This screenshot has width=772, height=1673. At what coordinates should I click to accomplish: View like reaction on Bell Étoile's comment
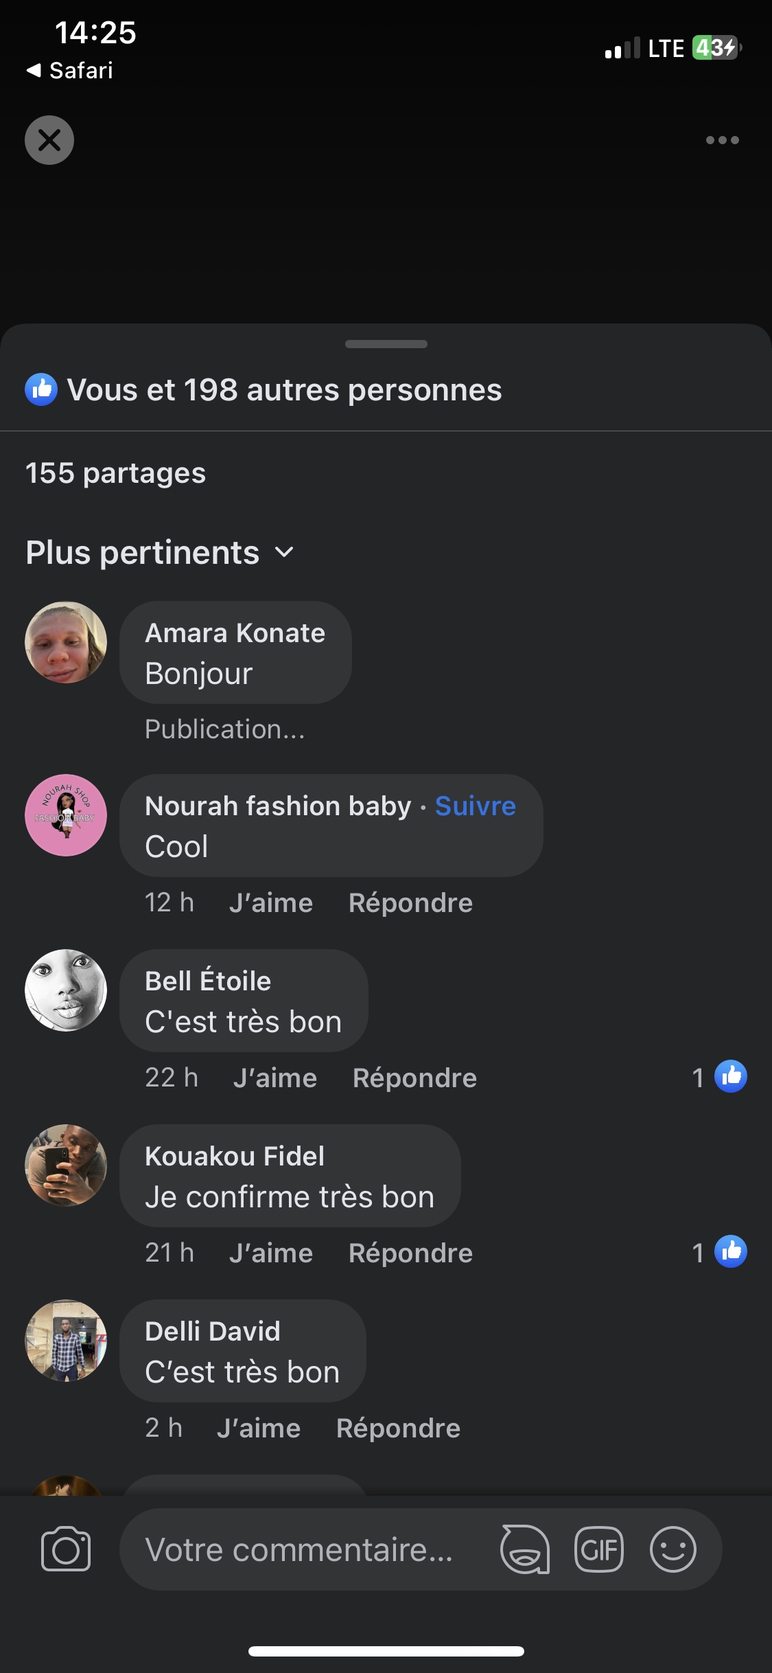(730, 1076)
